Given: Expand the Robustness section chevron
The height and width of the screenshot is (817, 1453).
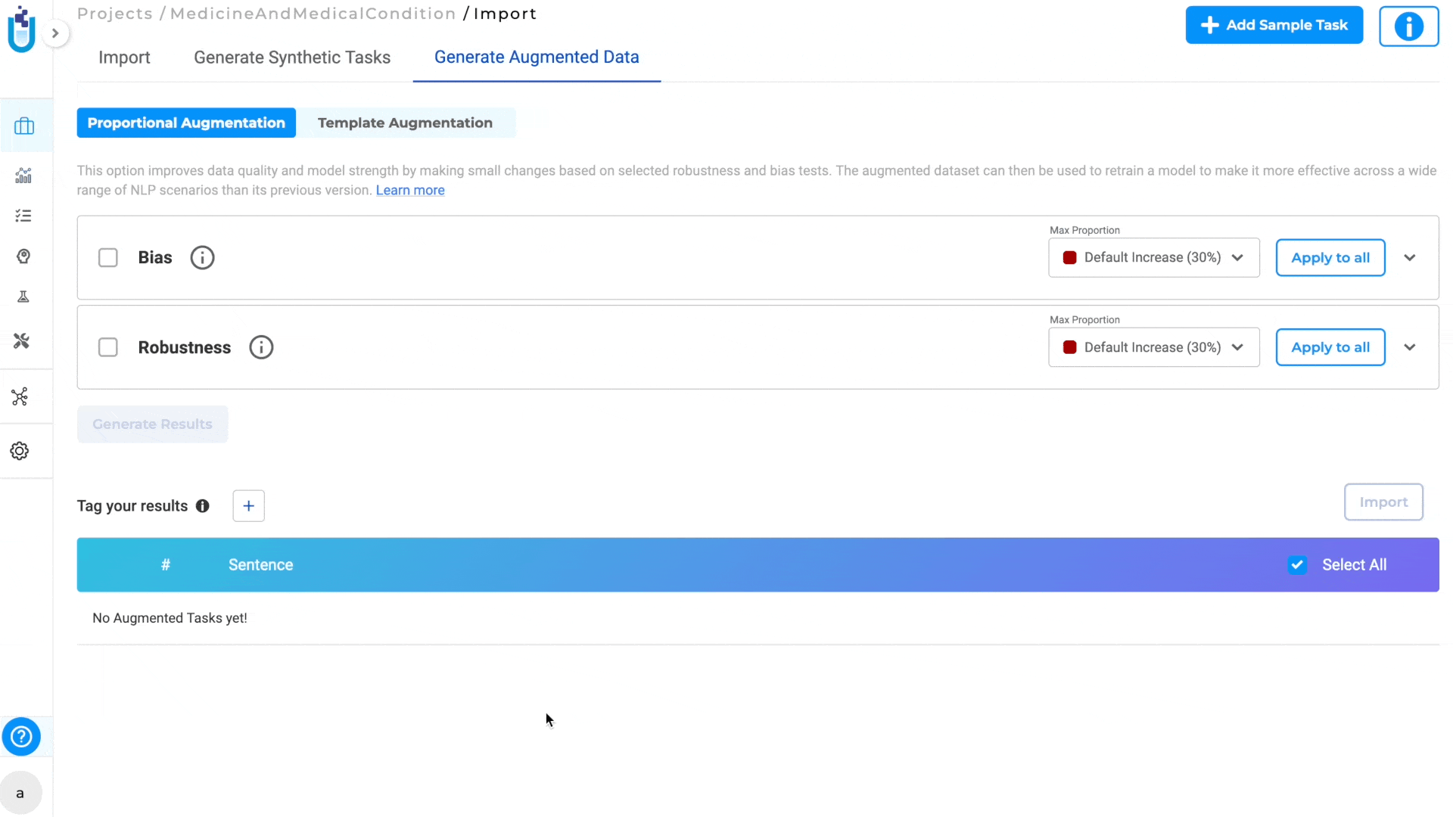Looking at the screenshot, I should click(1411, 347).
